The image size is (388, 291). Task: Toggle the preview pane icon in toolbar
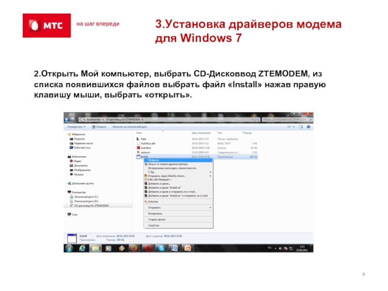pos(301,127)
